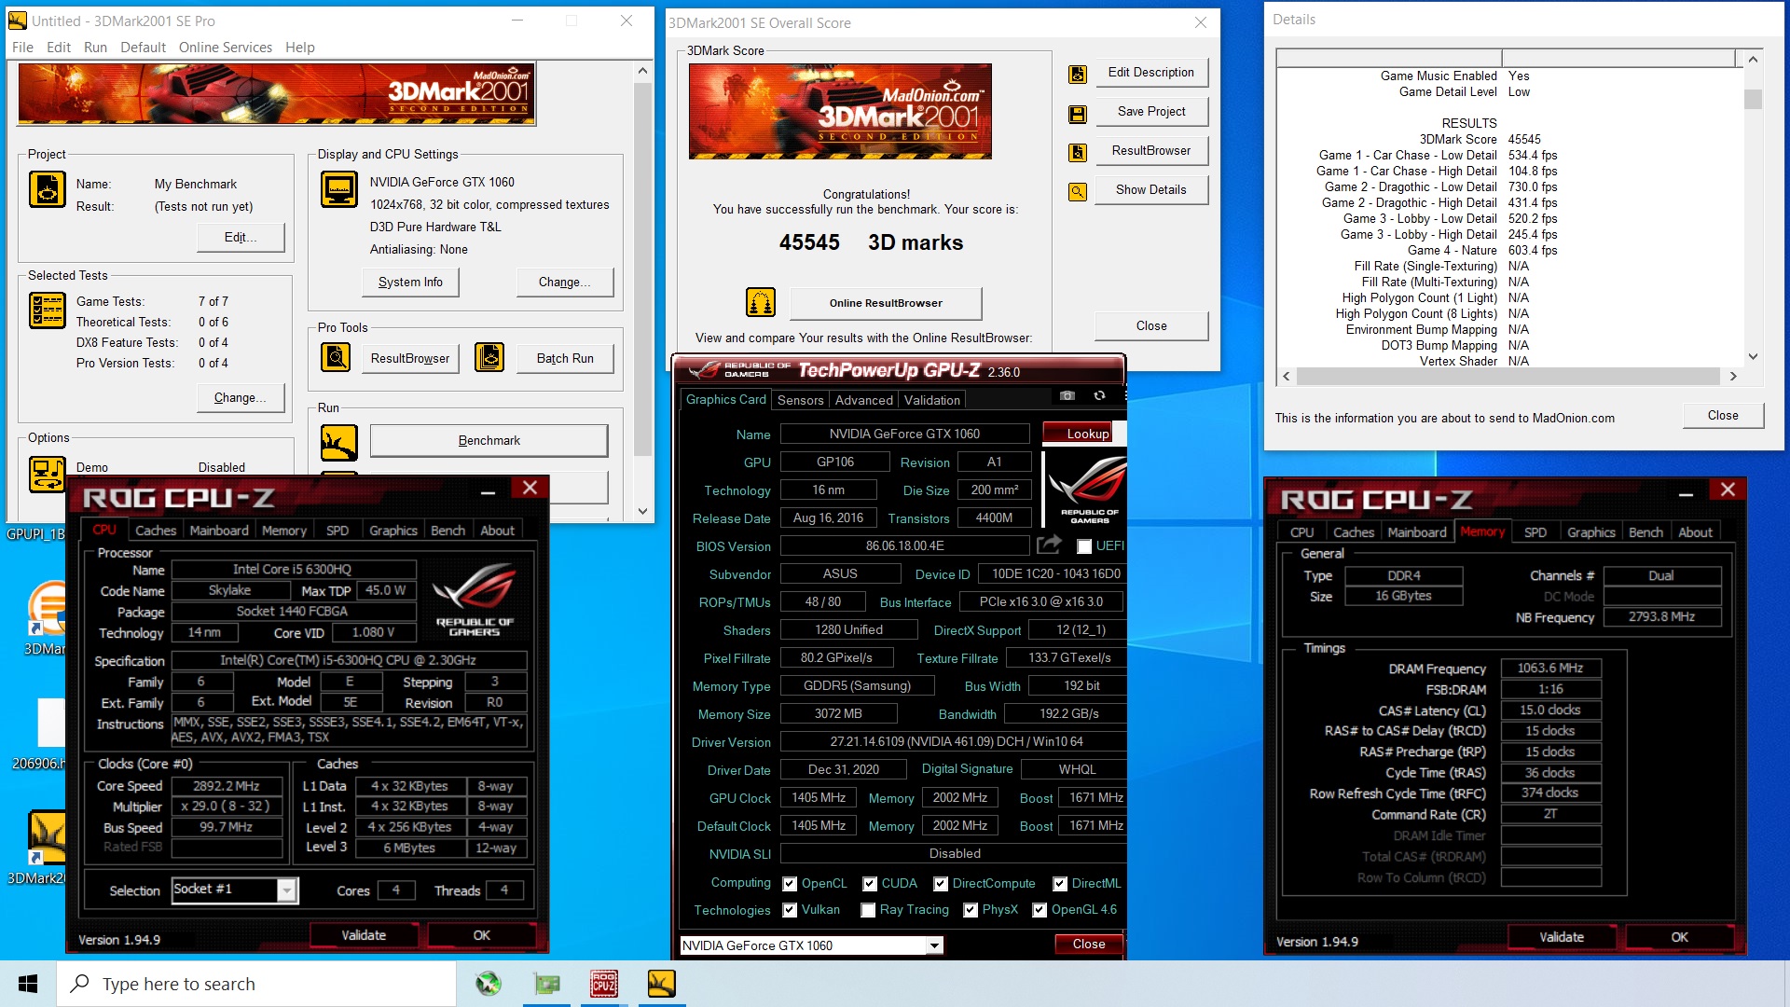Switch to Bench tab in left CPU-Z window
Viewport: 1790px width, 1007px height.
(447, 531)
